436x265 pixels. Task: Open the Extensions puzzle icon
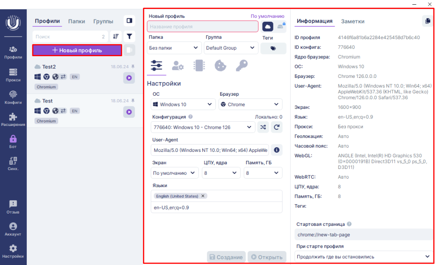[x=13, y=120]
